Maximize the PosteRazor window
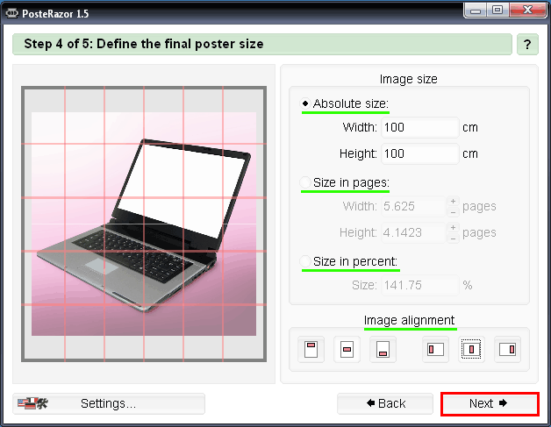551x427 pixels. (497, 11)
